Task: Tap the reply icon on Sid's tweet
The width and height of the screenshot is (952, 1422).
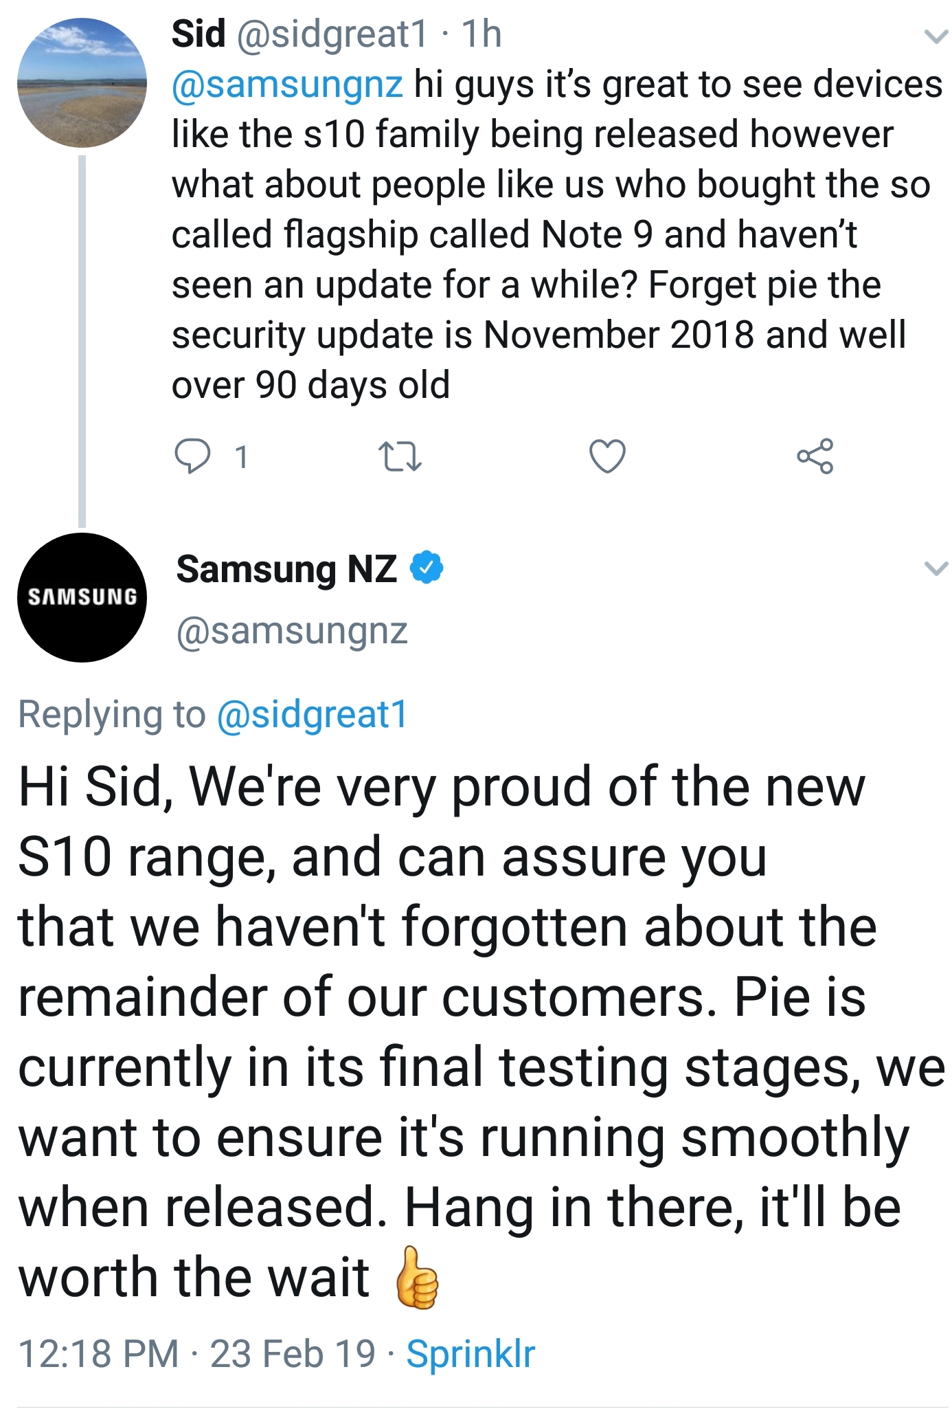Action: [193, 456]
